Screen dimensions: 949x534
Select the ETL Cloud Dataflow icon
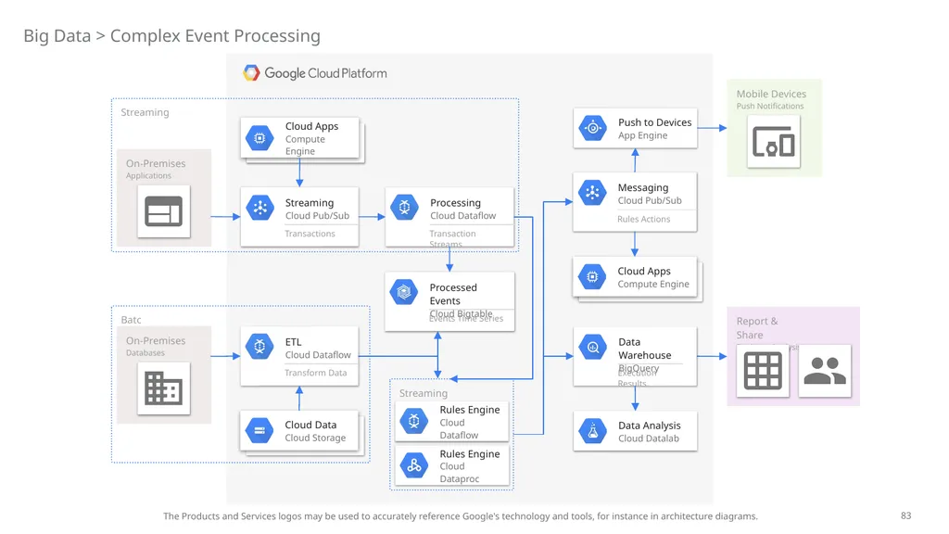(259, 347)
